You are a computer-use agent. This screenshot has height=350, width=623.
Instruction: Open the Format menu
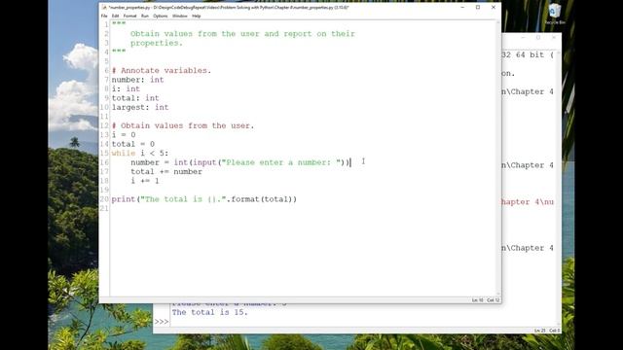tap(129, 16)
